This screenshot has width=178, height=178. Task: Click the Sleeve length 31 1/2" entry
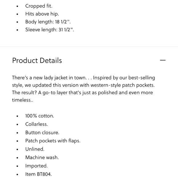click(50, 30)
